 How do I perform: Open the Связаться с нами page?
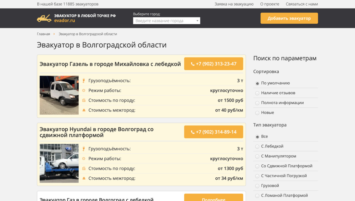click(301, 4)
